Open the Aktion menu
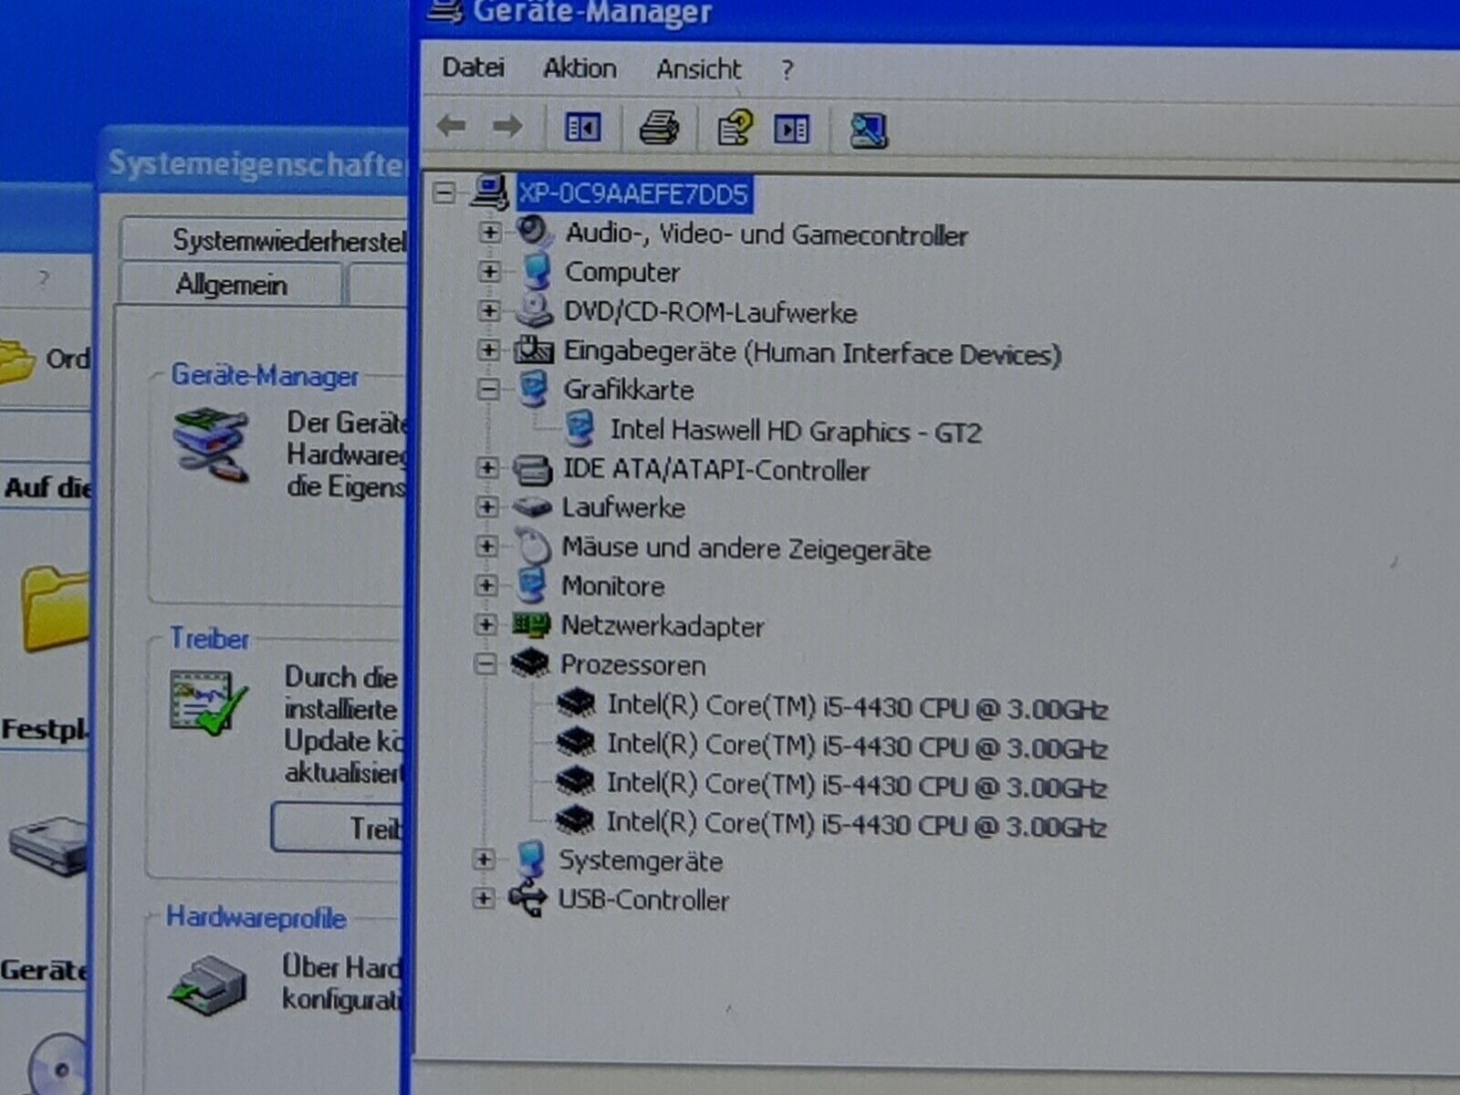Viewport: 1460px width, 1095px height. 579,68
